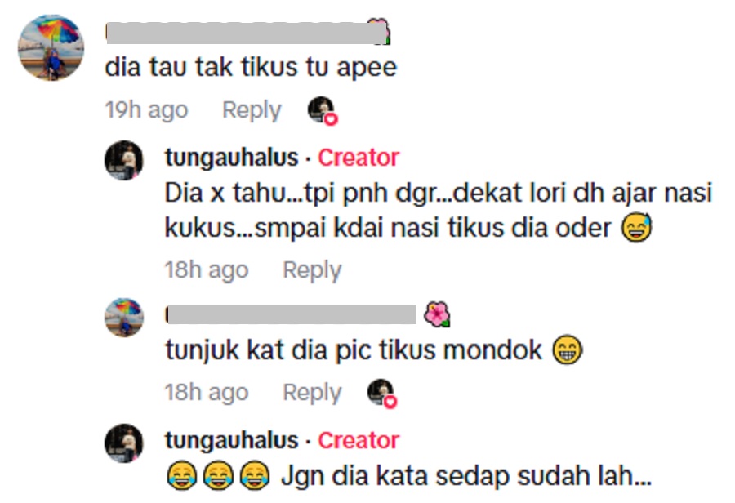Open the tungauhalus username above 'Jgn dia kata sedap'
Screen dimensions: 735x503
coord(232,440)
